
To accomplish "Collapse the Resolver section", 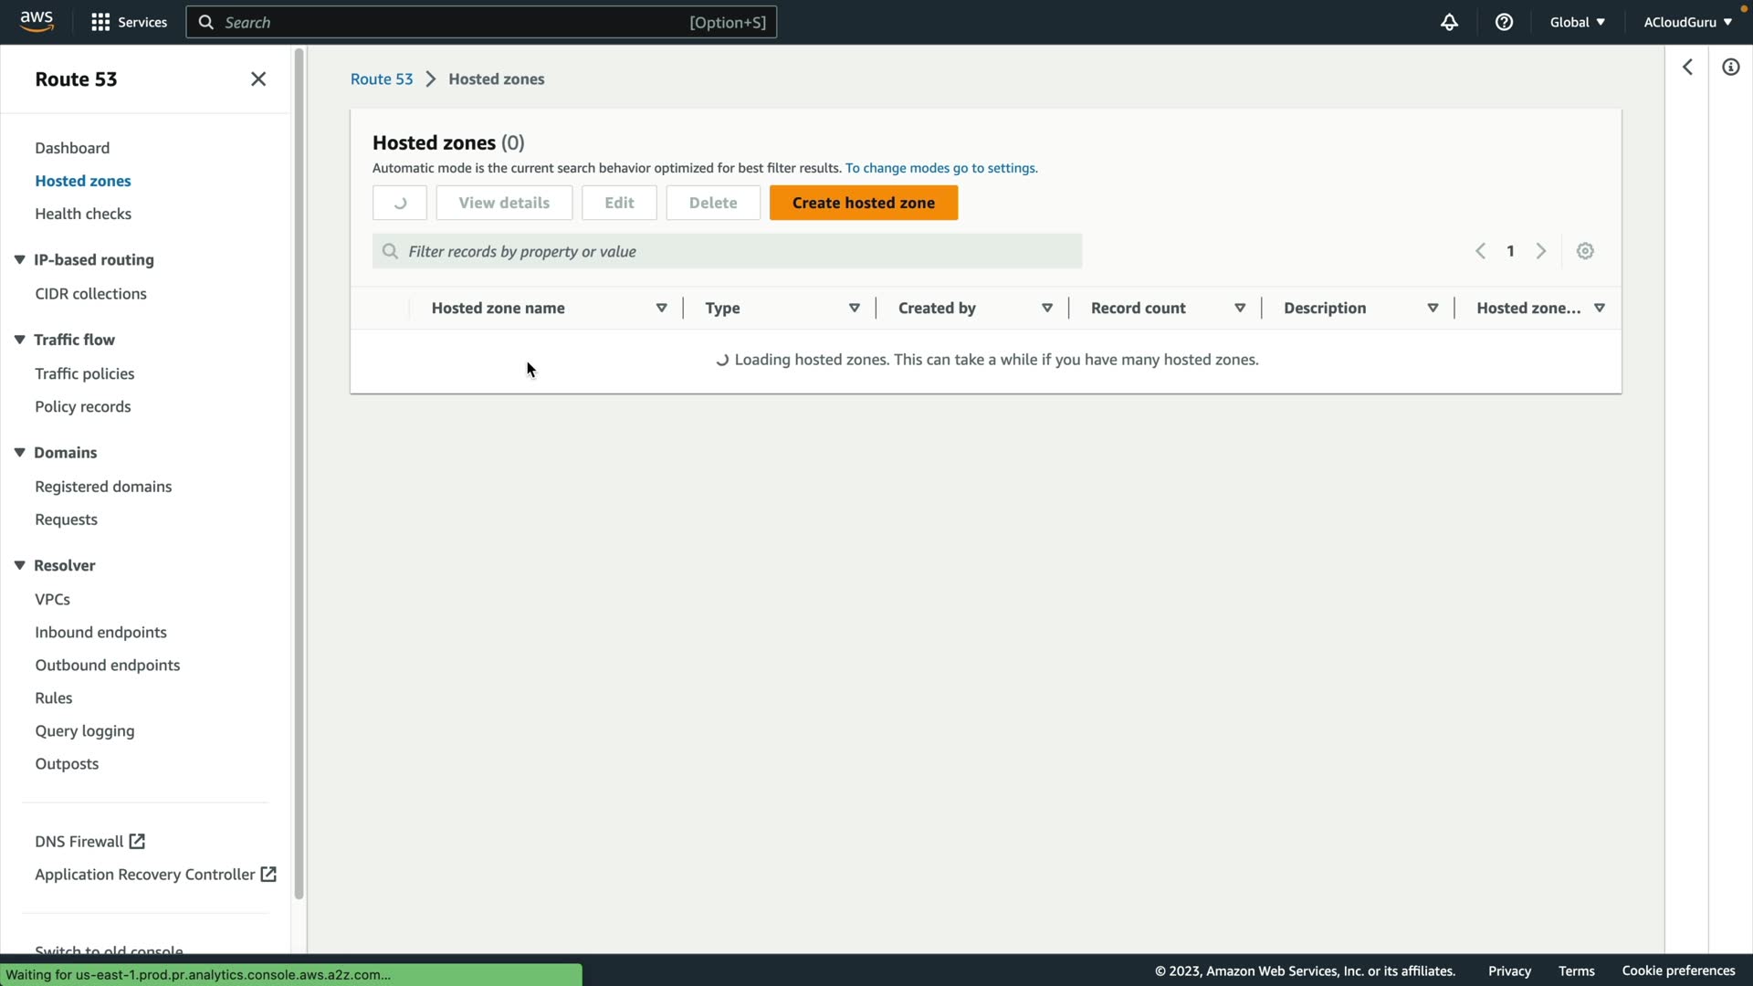I will point(19,565).
